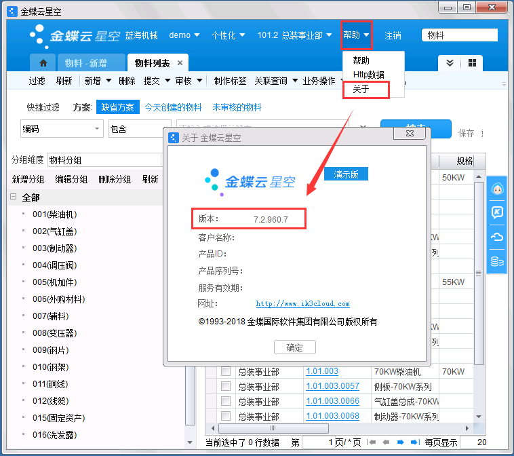Select the 缺省方案 filter scheme
The height and width of the screenshot is (456, 514).
(118, 107)
